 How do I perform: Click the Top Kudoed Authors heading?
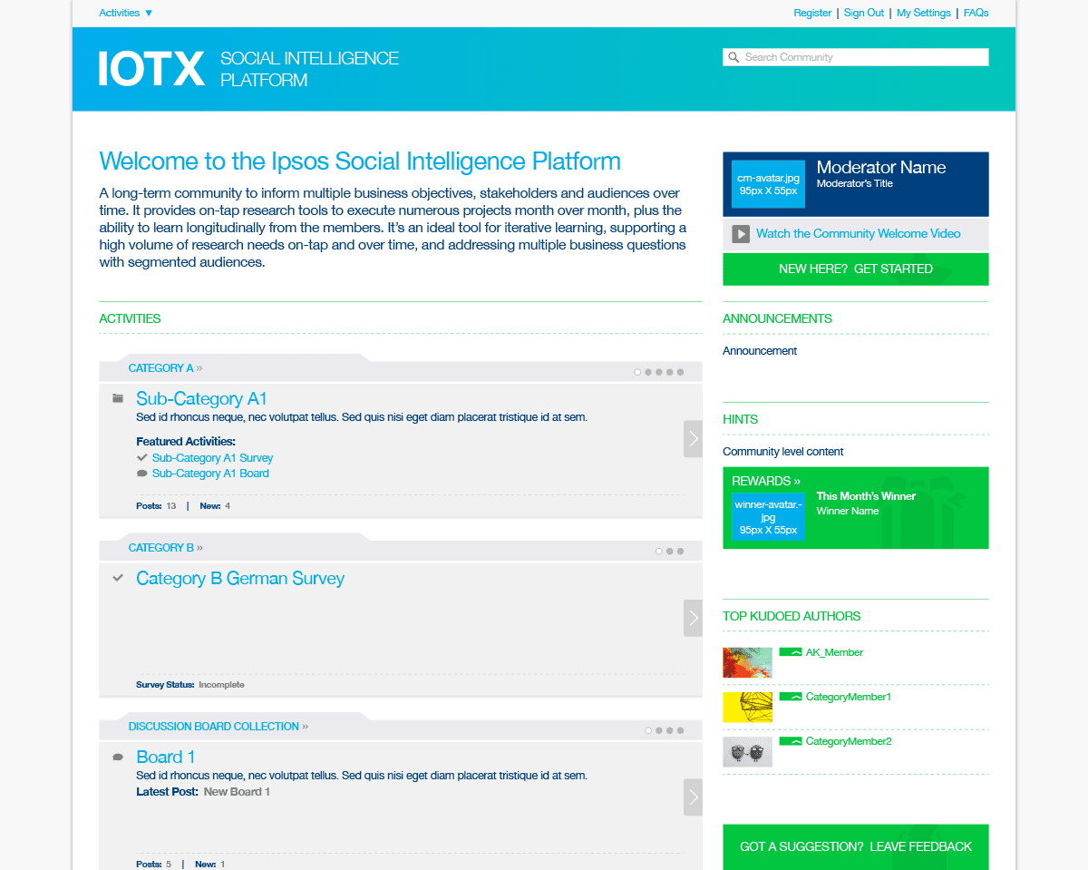[792, 616]
